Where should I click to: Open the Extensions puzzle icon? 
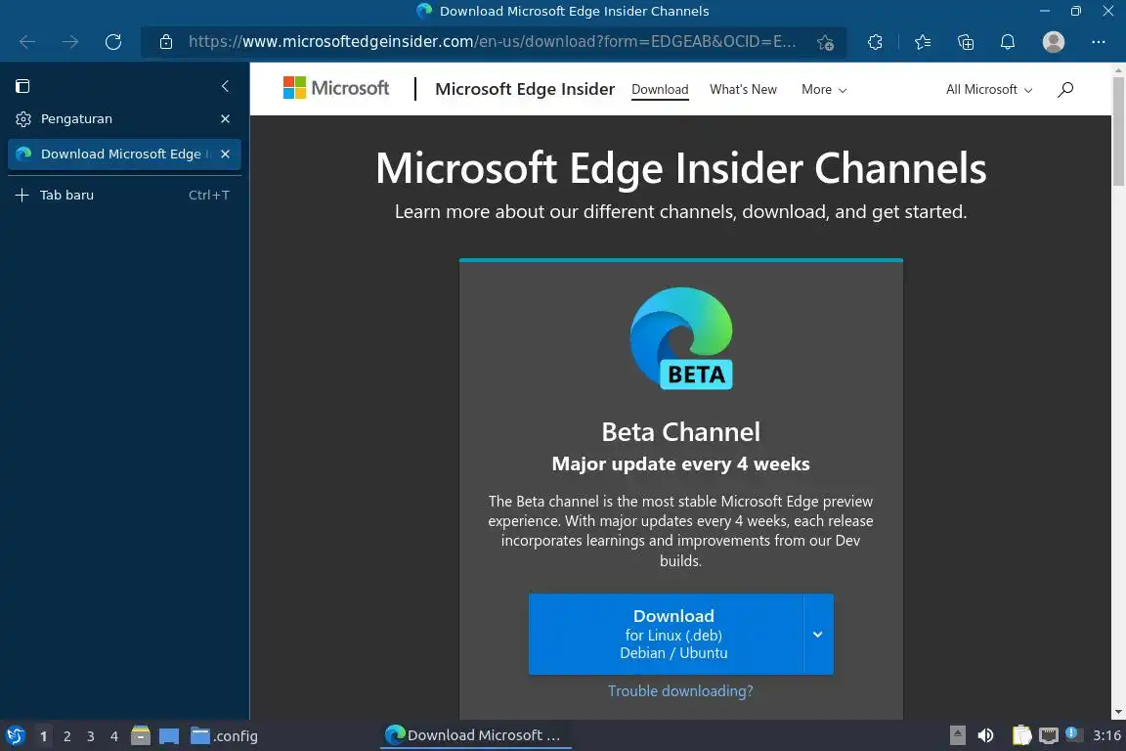pyautogui.click(x=875, y=42)
